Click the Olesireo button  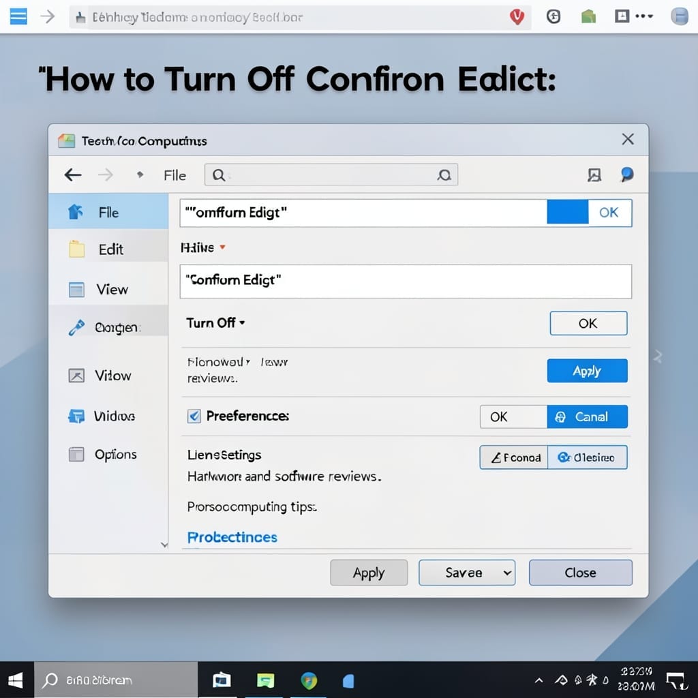pyautogui.click(x=587, y=457)
